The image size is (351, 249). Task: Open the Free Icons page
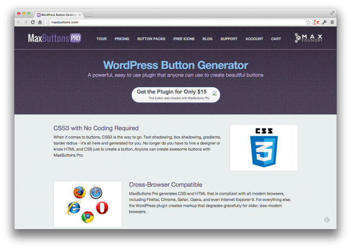184,39
